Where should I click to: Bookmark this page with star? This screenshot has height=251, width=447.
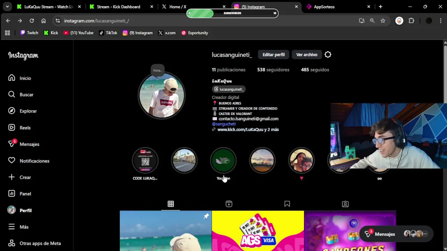[x=383, y=21]
